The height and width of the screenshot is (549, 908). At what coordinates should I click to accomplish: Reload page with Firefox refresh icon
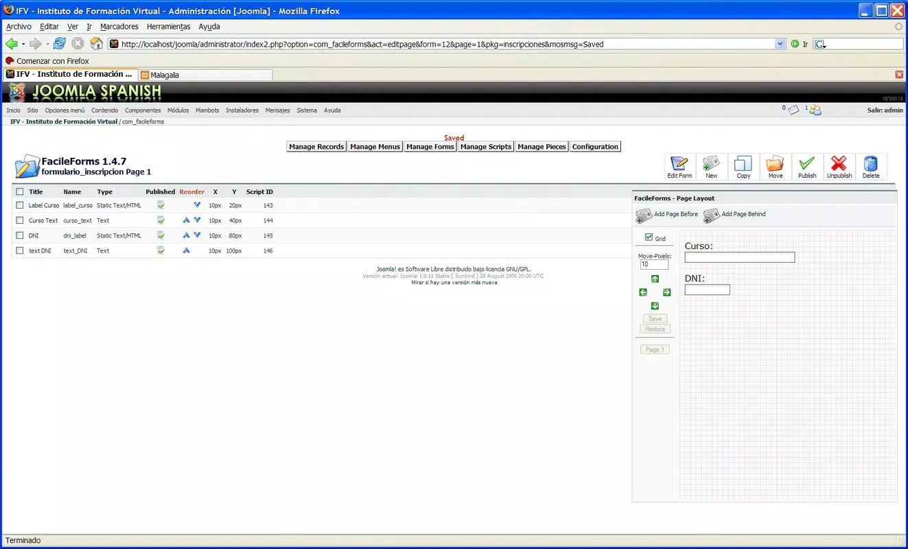click(x=60, y=44)
